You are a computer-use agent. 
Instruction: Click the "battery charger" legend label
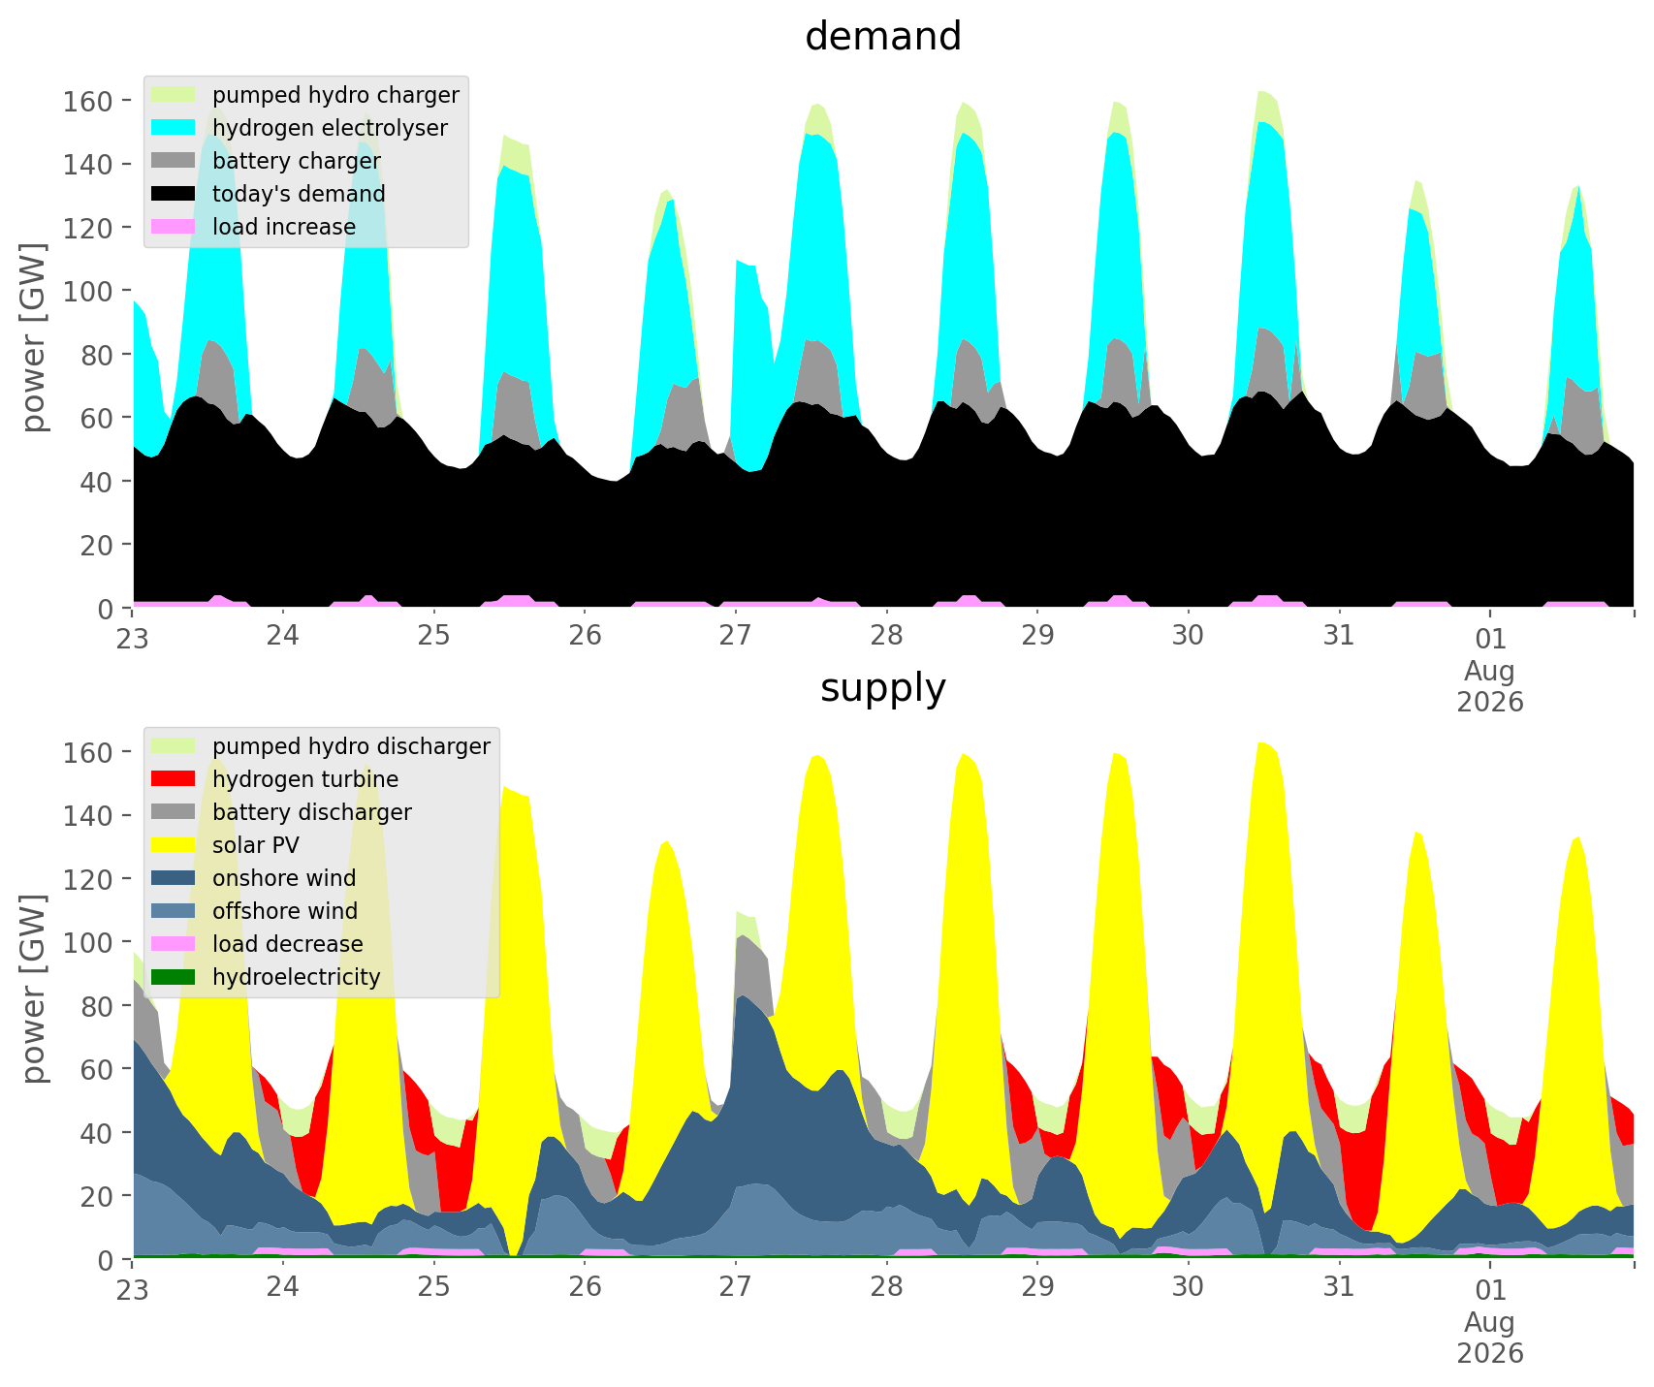coord(297,161)
